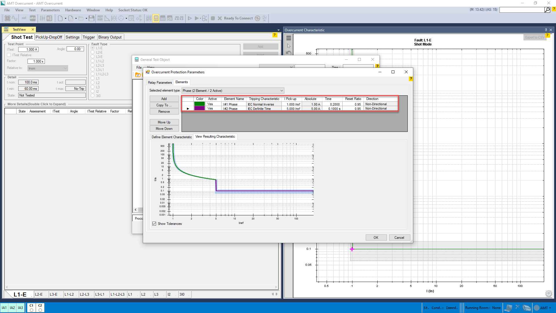This screenshot has height=313, width=556.
Task: Click the settings gear in characteristic panel corner
Action: pyautogui.click(x=548, y=294)
